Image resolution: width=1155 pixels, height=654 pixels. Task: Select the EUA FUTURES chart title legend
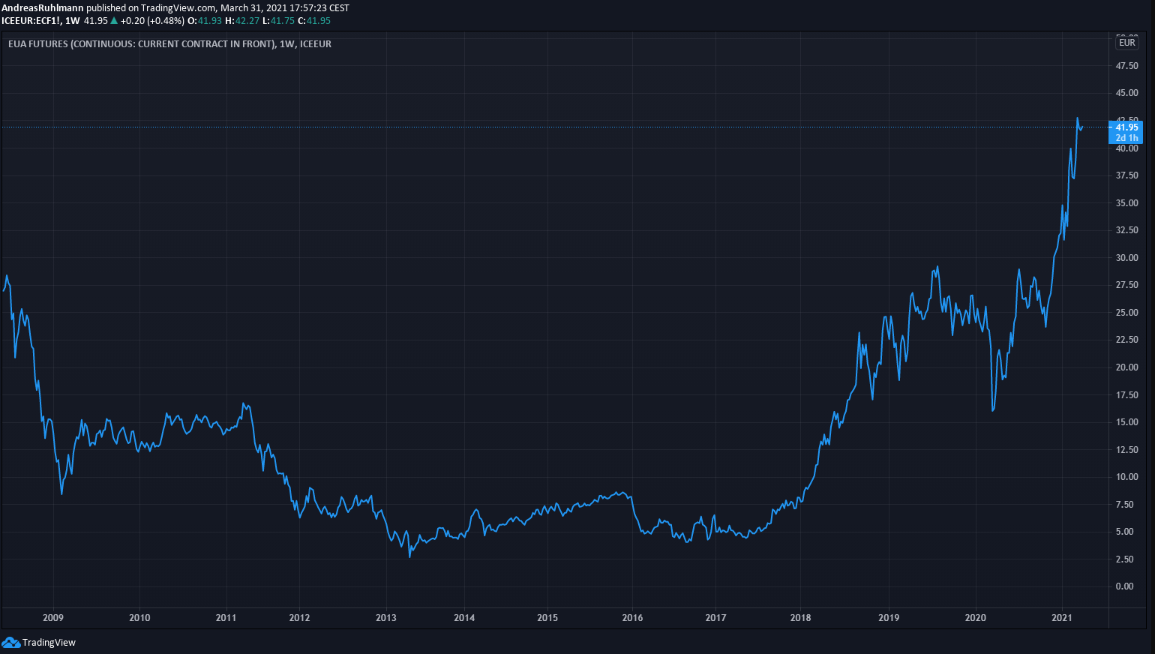(x=169, y=44)
